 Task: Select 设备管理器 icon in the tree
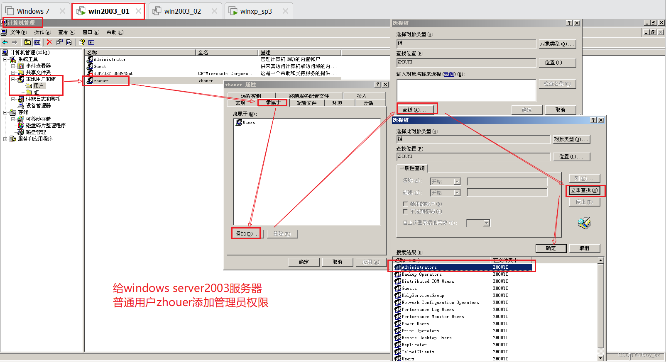pyautogui.click(x=21, y=106)
